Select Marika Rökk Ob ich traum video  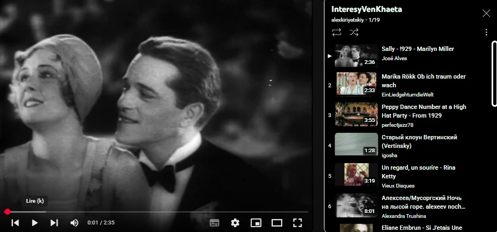[423, 81]
